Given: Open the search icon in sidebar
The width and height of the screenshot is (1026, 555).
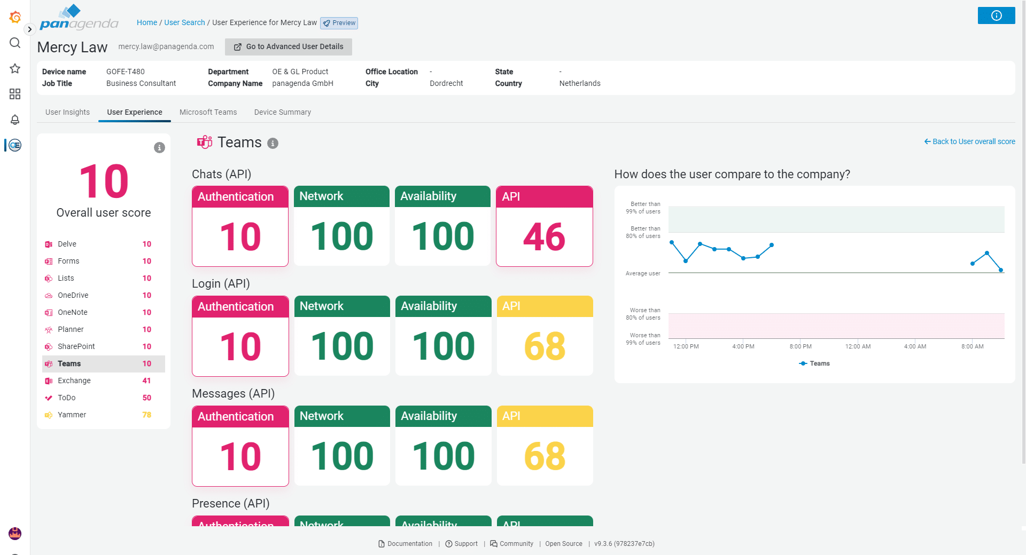Looking at the screenshot, I should (x=15, y=43).
